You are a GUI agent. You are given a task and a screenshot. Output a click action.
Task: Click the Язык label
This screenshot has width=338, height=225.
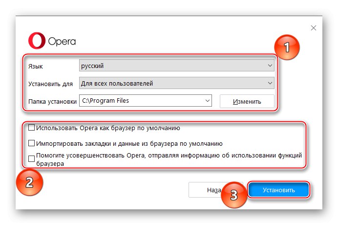point(36,67)
